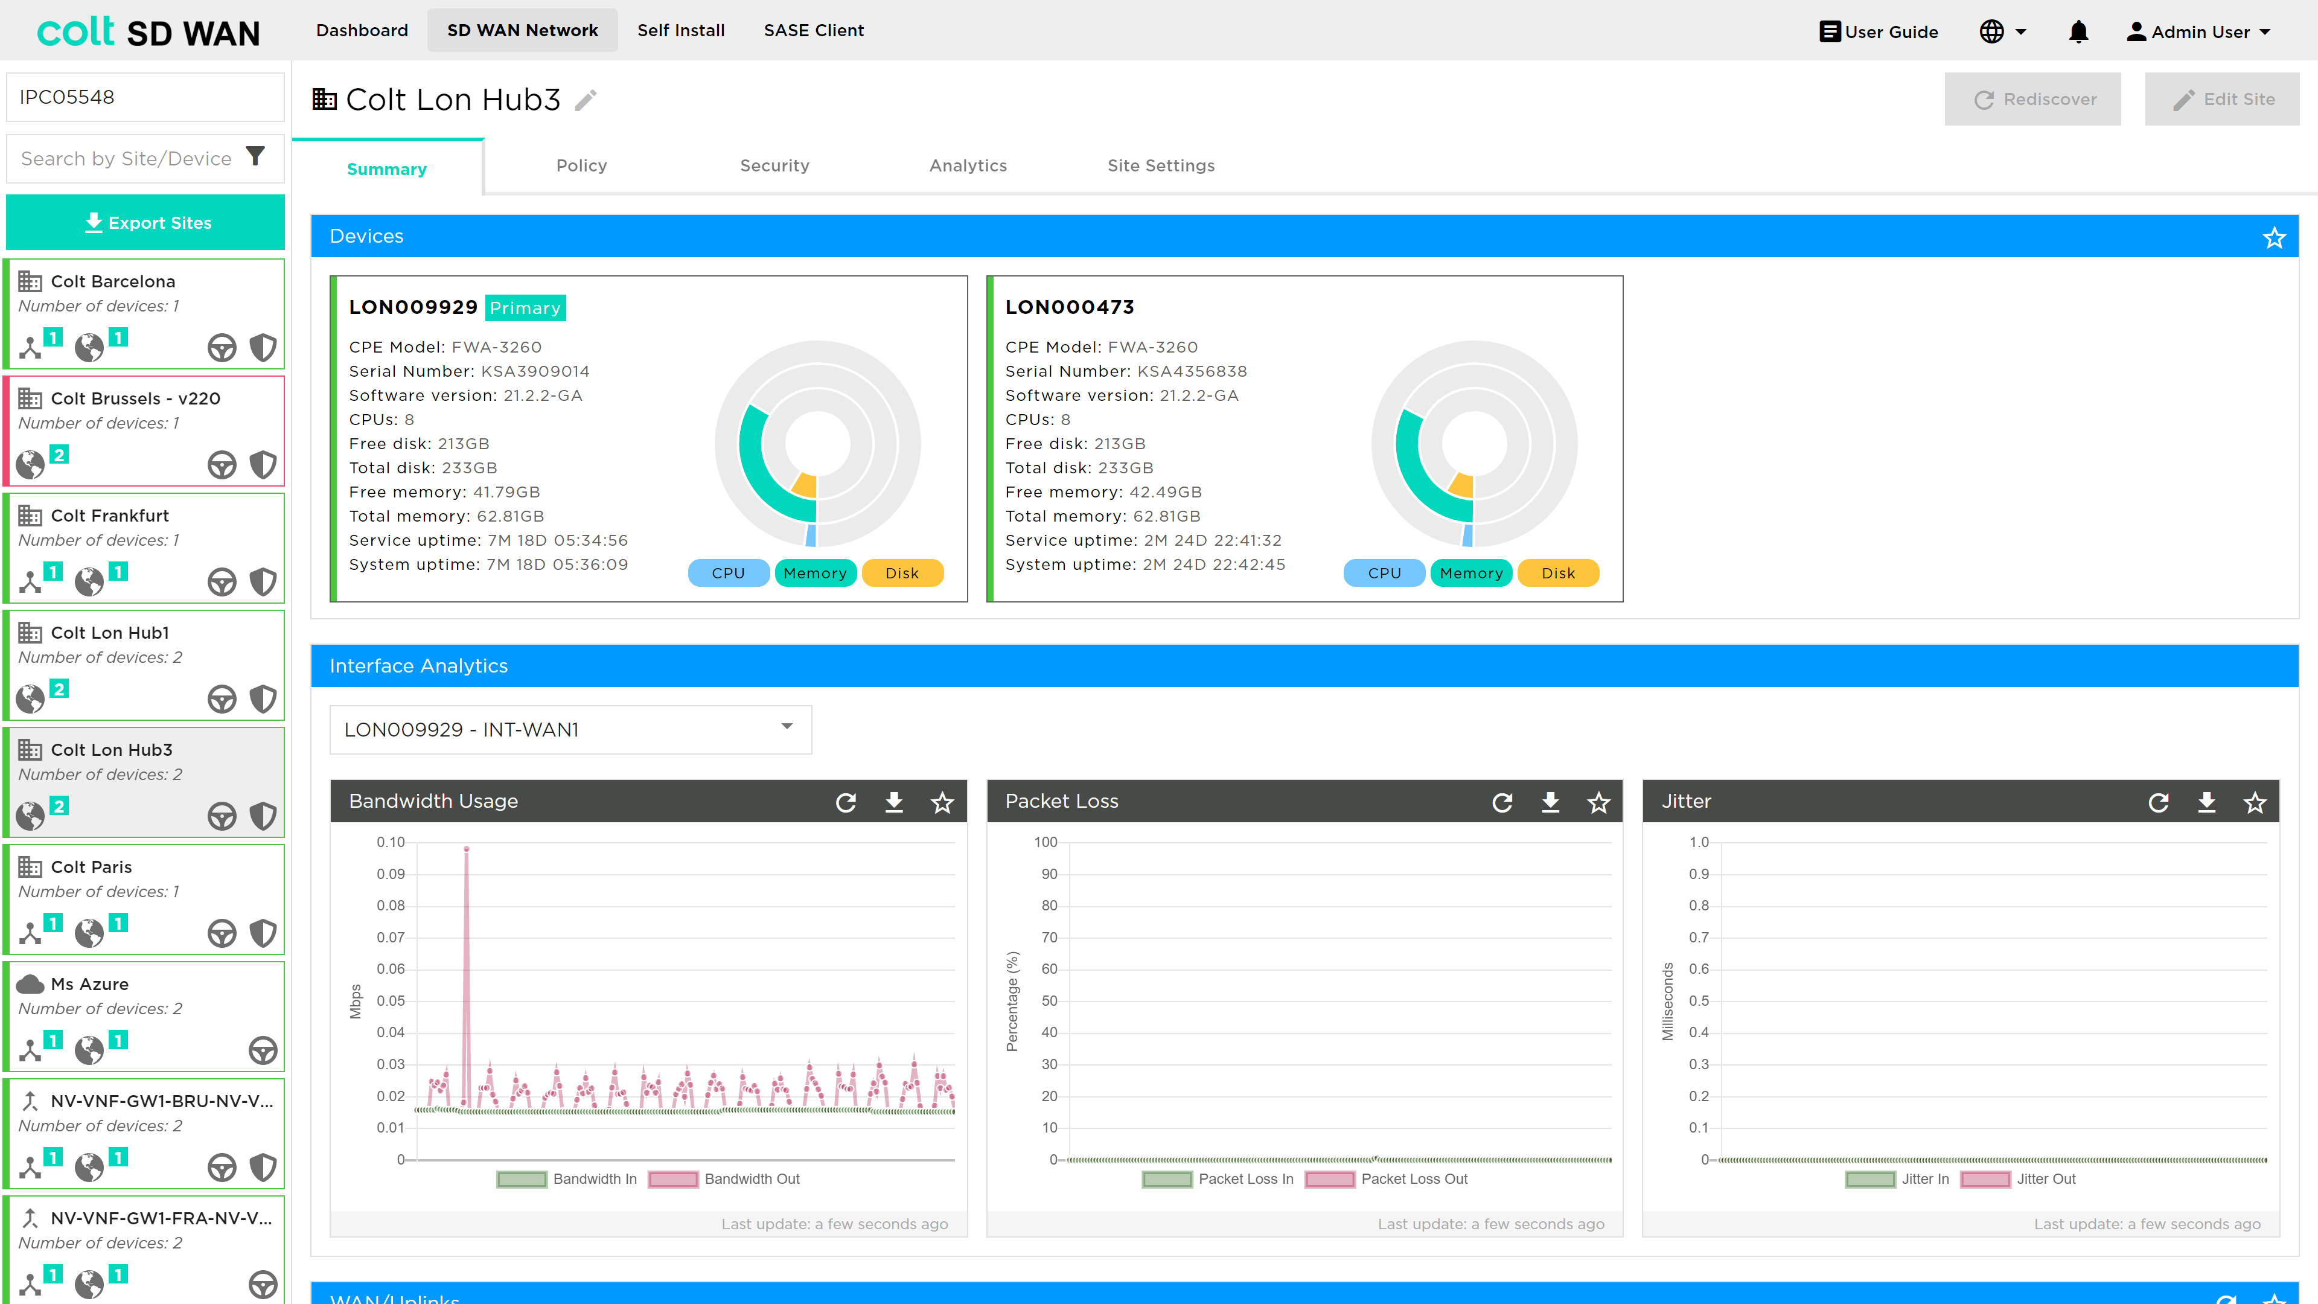Open the User Guide link
The image size is (2318, 1304).
(x=1878, y=33)
